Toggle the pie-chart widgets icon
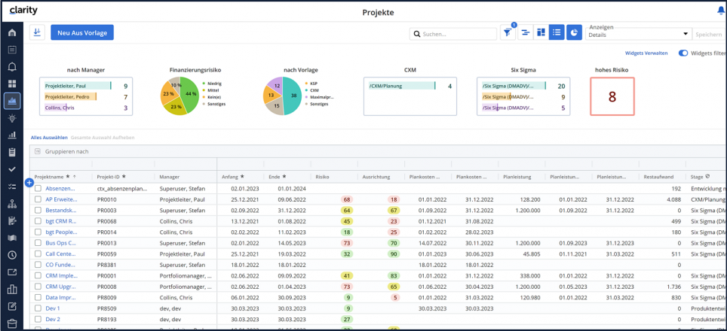This screenshot has width=727, height=331. (574, 33)
